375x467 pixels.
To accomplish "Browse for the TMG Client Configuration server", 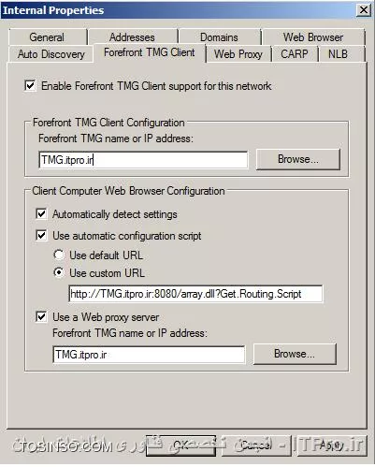I will click(298, 159).
